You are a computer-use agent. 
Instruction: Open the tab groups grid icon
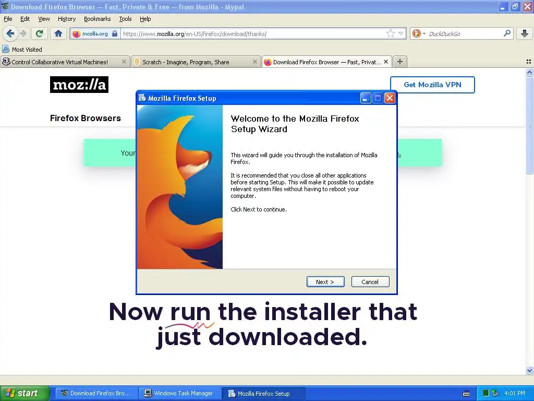pos(529,62)
